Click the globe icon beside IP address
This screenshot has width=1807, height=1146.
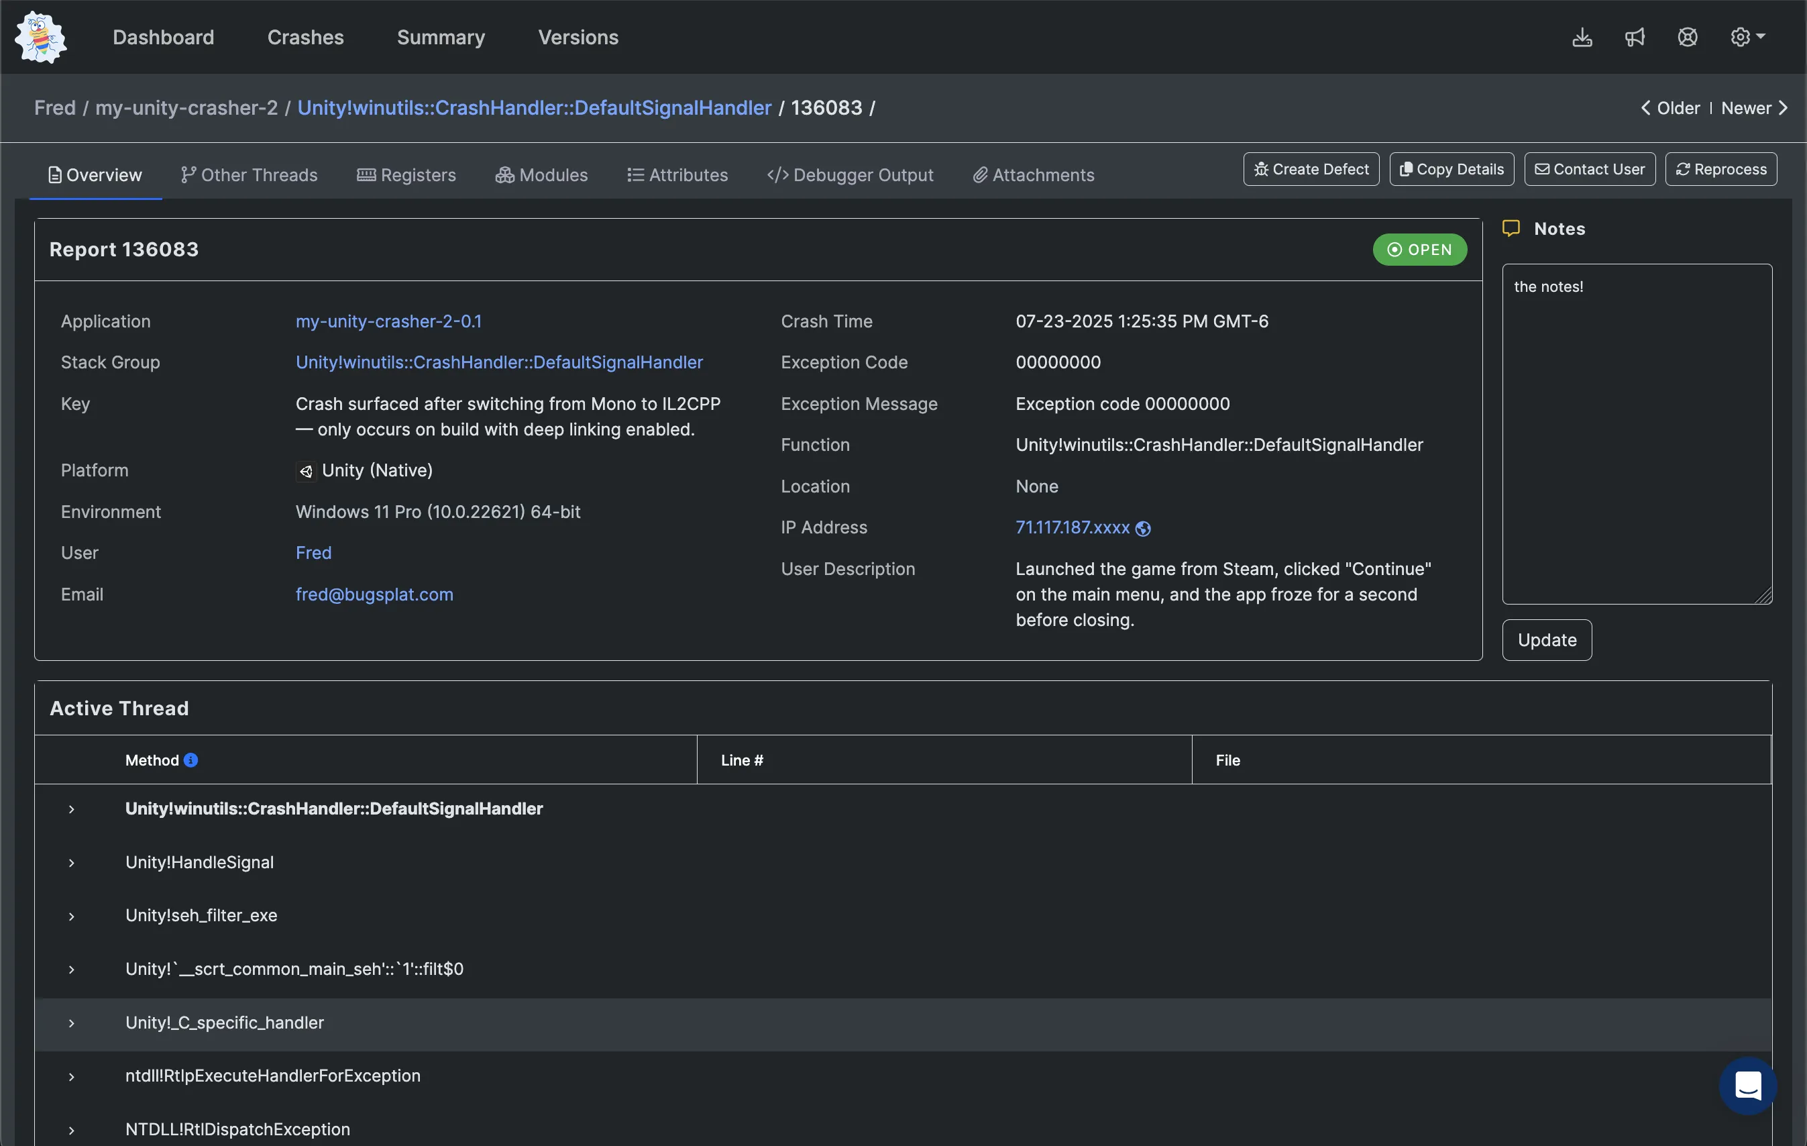pos(1142,528)
